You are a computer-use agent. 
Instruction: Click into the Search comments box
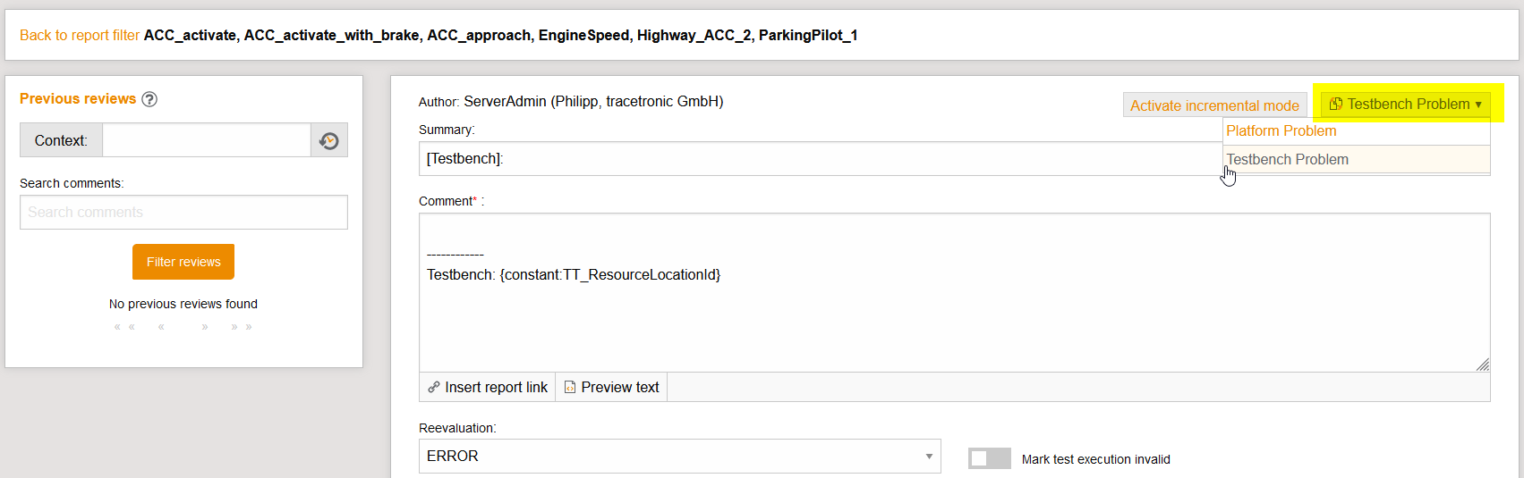coord(183,213)
